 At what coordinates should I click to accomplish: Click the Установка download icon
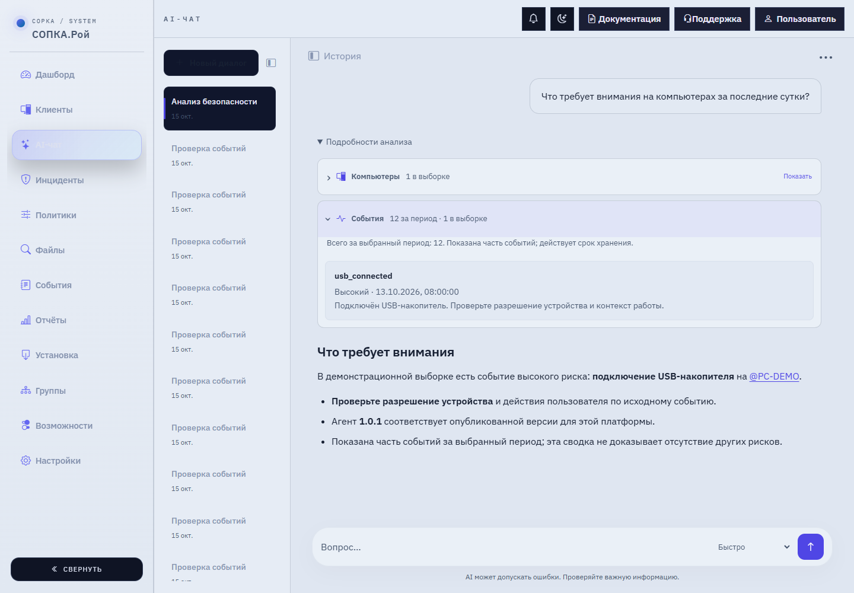coord(26,355)
